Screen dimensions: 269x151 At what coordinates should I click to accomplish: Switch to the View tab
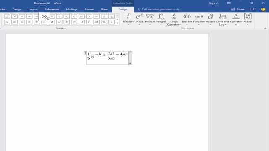(104, 9)
